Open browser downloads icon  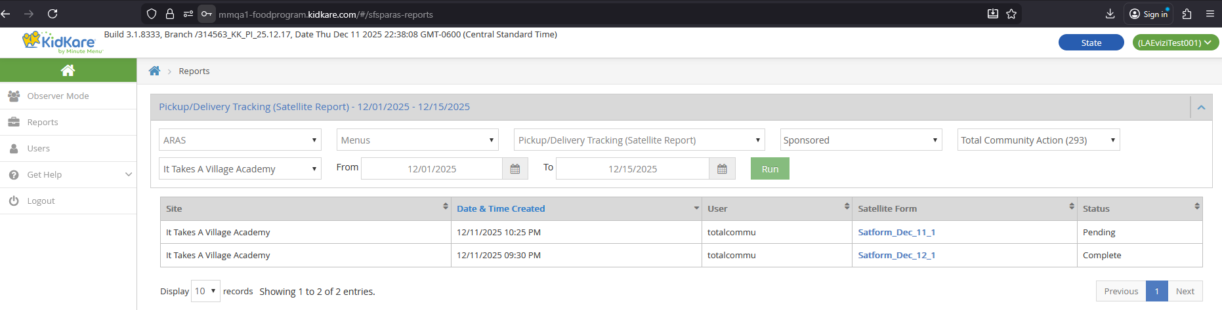tap(1110, 14)
